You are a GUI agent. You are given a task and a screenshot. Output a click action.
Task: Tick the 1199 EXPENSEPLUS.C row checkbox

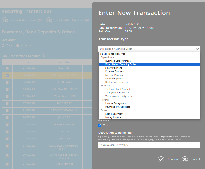7,125
